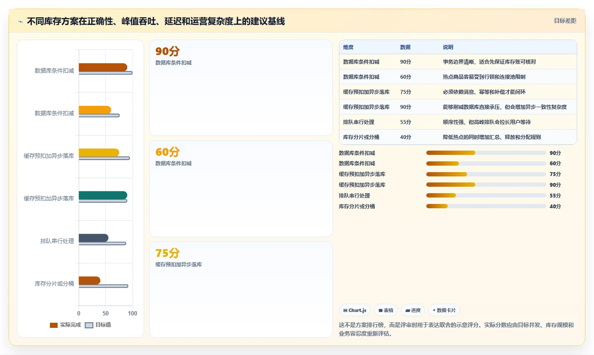
Task: Click the yellow 缓存预扣加异步落库 chart bar
Action: 99,153
